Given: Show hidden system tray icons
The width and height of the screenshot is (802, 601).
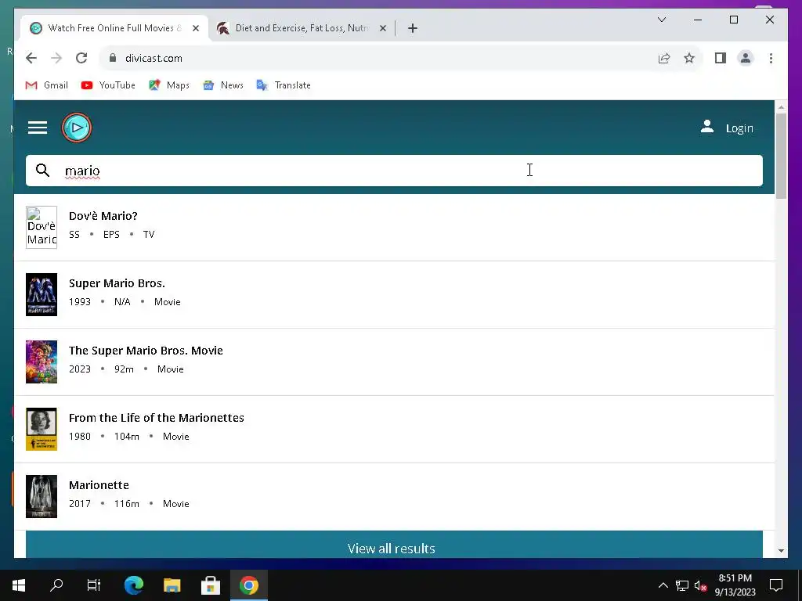Looking at the screenshot, I should (663, 585).
